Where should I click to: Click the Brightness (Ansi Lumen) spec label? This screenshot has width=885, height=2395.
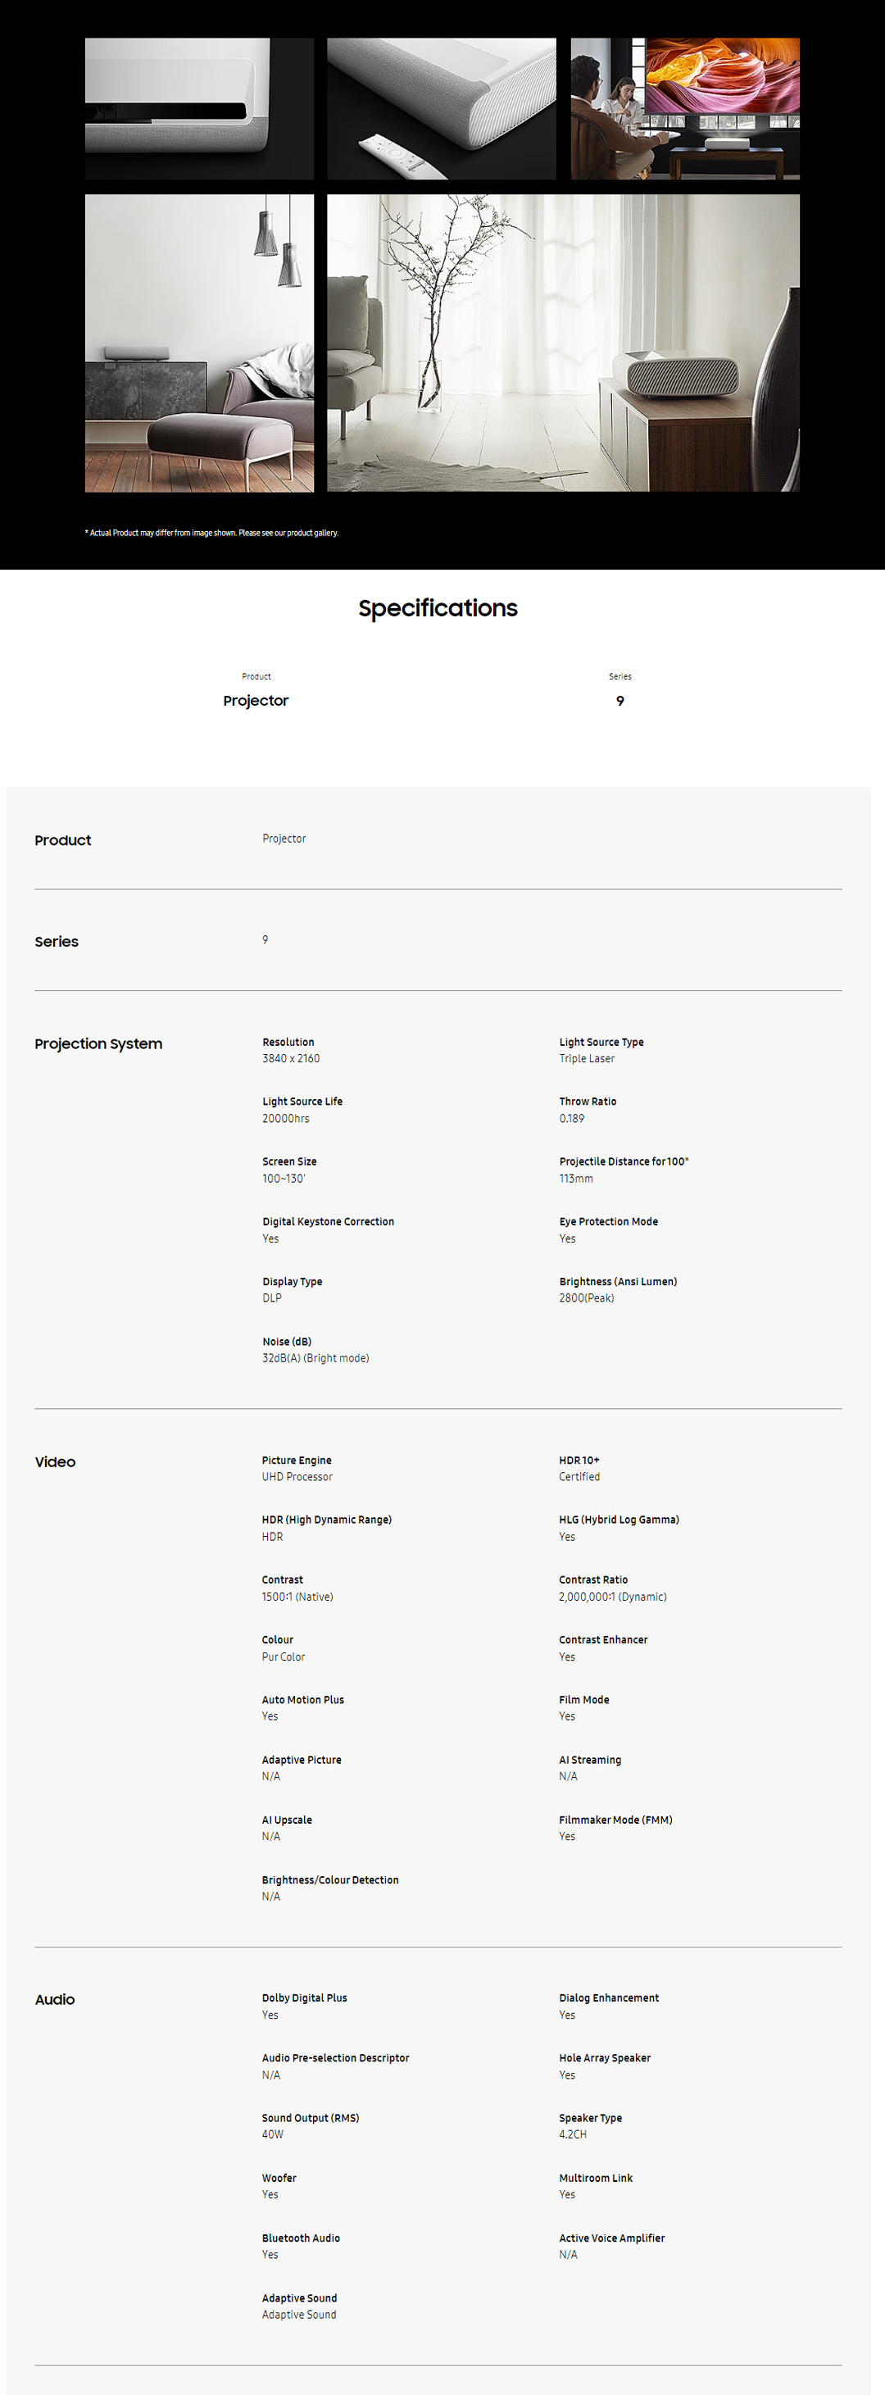click(617, 1282)
